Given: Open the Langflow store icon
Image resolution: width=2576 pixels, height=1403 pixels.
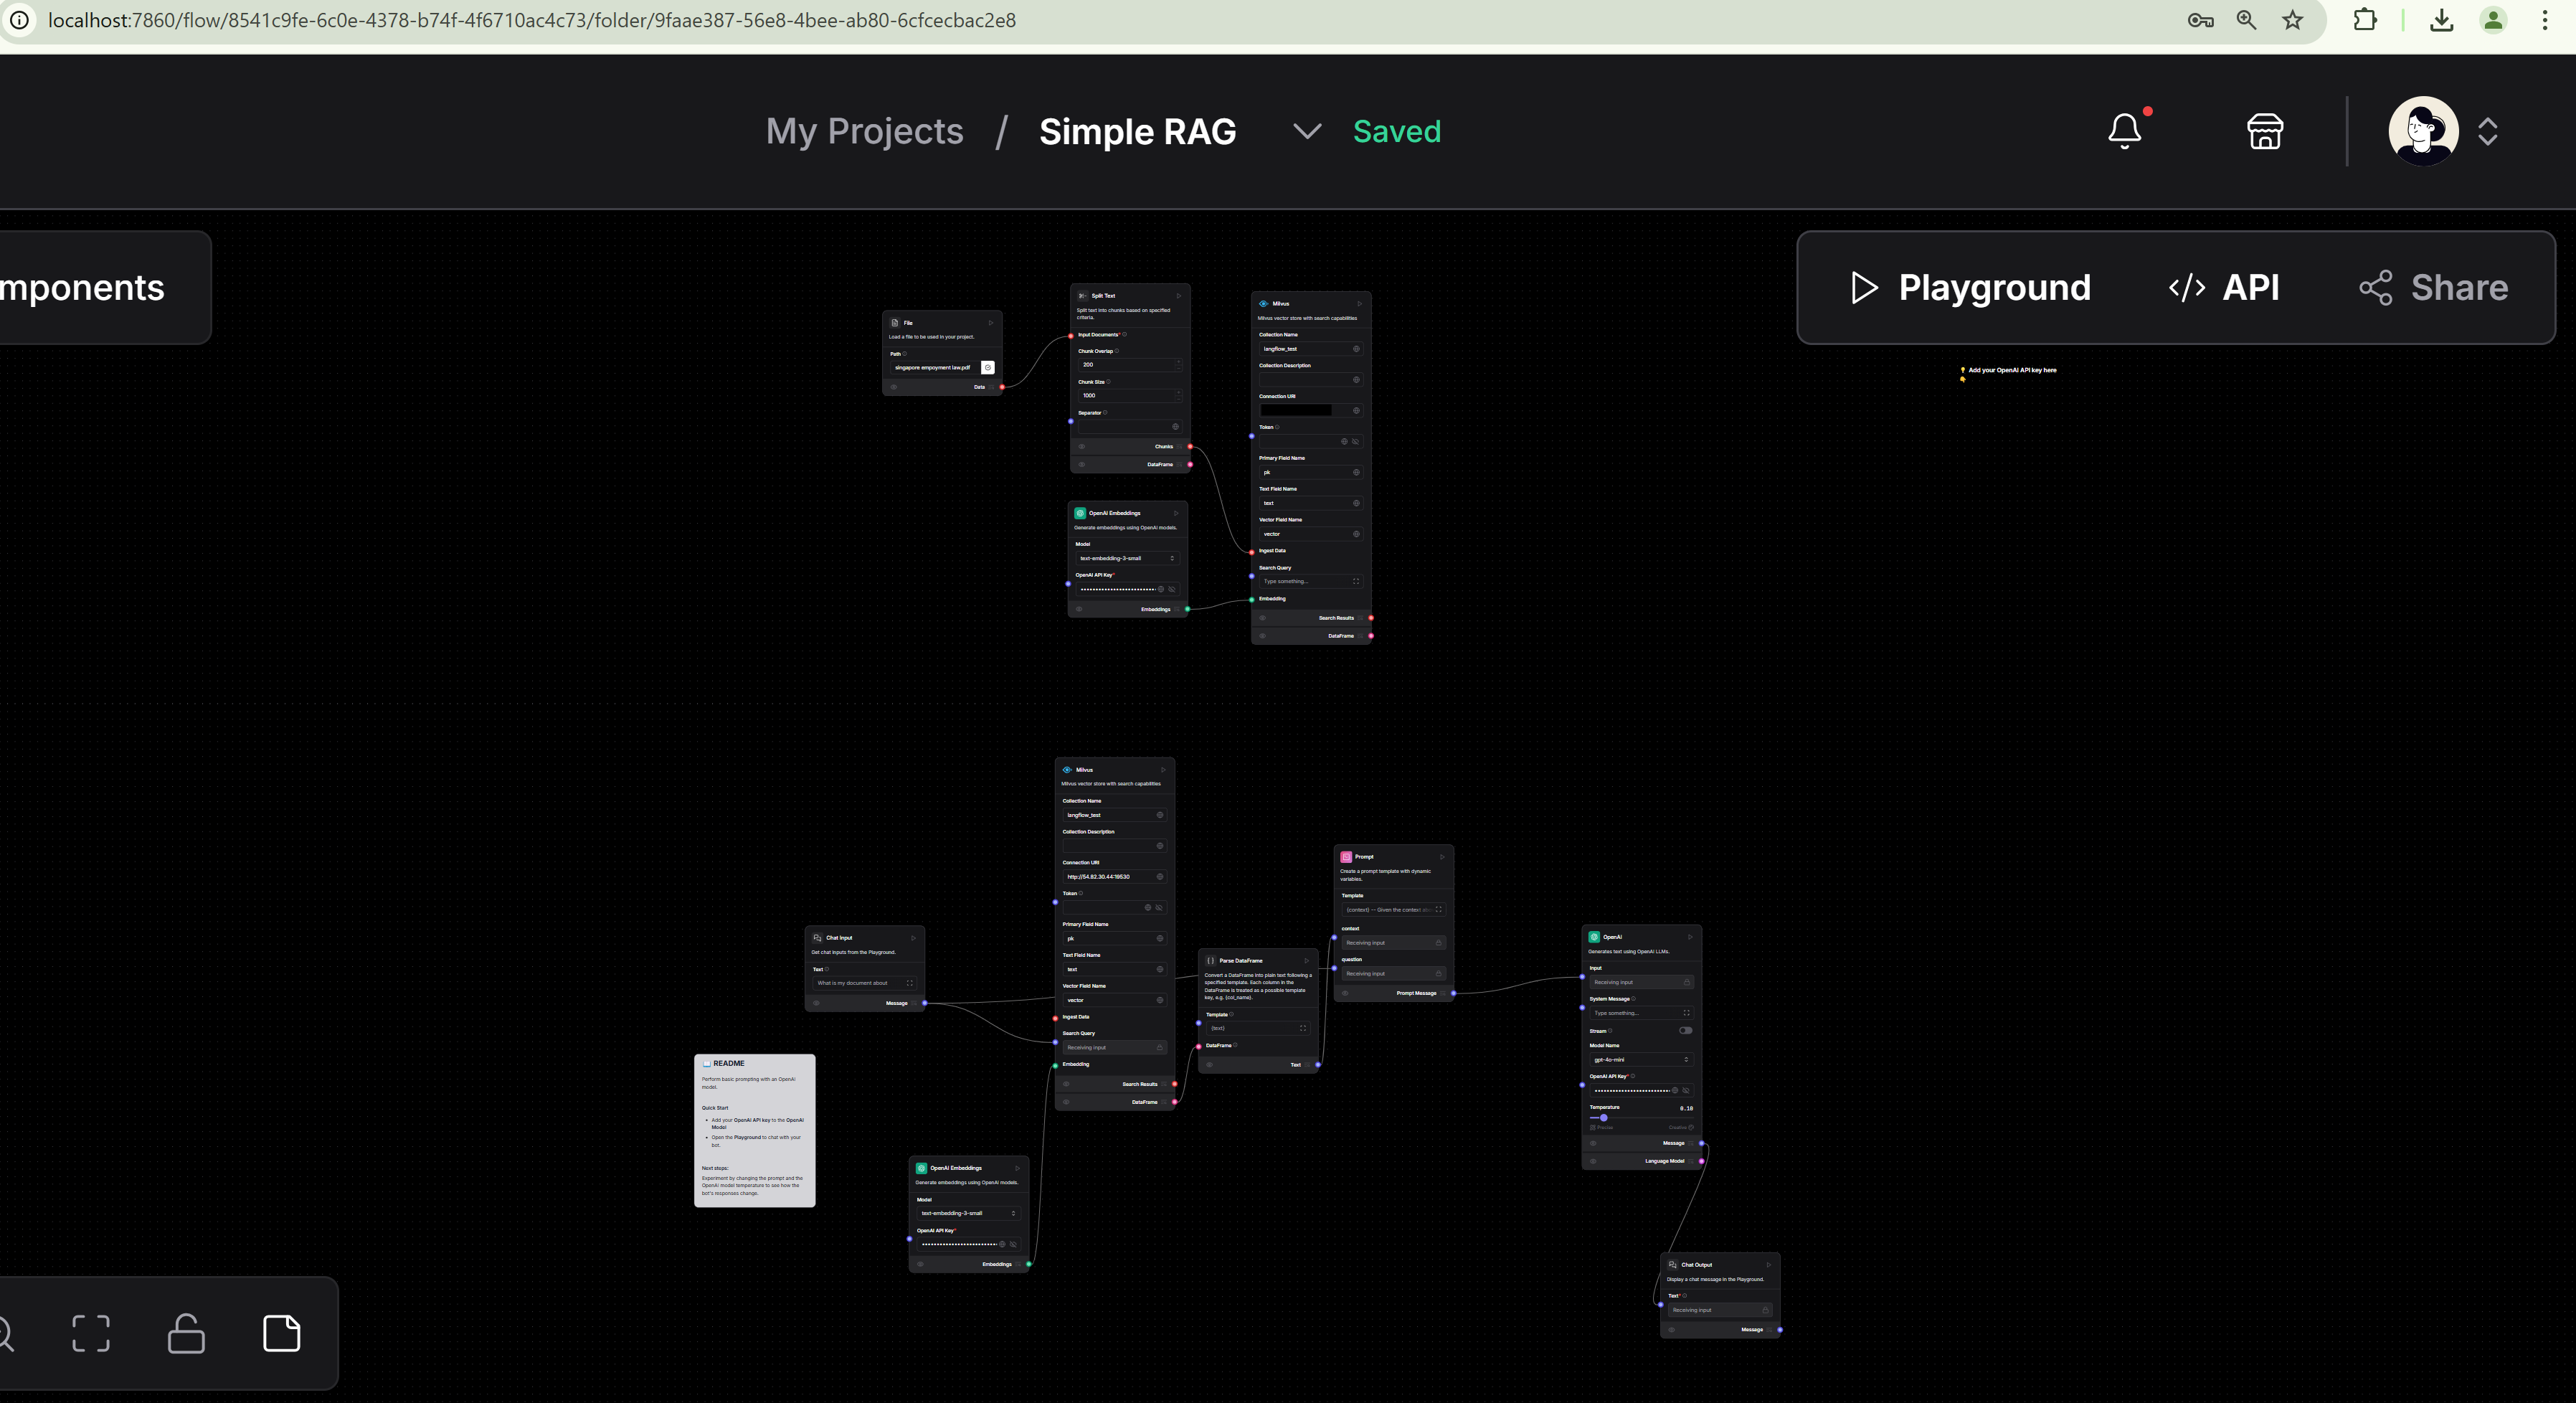Looking at the screenshot, I should point(2265,131).
